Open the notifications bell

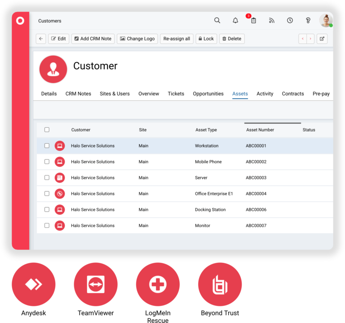tap(235, 21)
